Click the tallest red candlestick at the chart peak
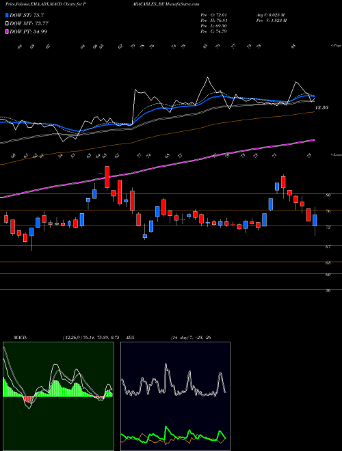This screenshot has width=342, height=451. [x=107, y=177]
